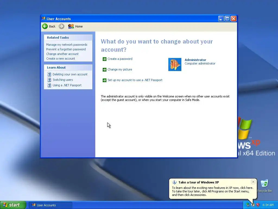Viewport: 278px width, 209px height.
Task: Click the Learn About panel header
Action: coord(68,67)
